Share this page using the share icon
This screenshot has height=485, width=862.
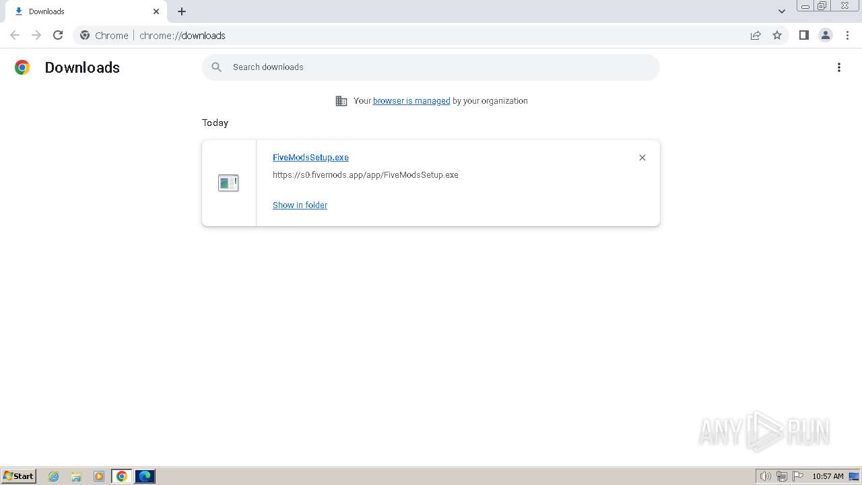click(x=756, y=35)
